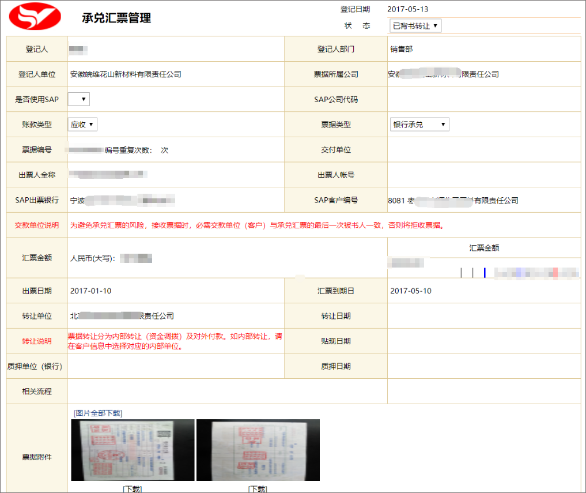Open the second bill attachment thumbnail
The image size is (586, 493).
(x=258, y=450)
